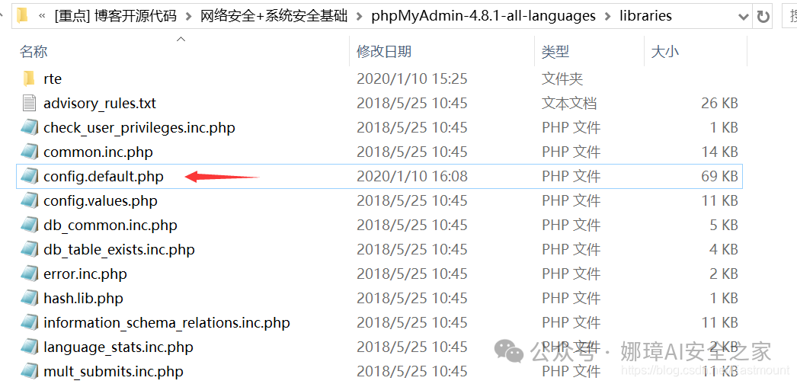Click the folder icon in the address bar
Screen dimensions: 797x384
click(x=22, y=16)
